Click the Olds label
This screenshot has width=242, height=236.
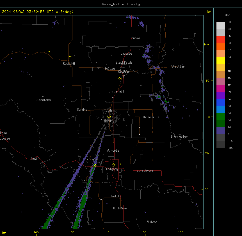point(109,110)
